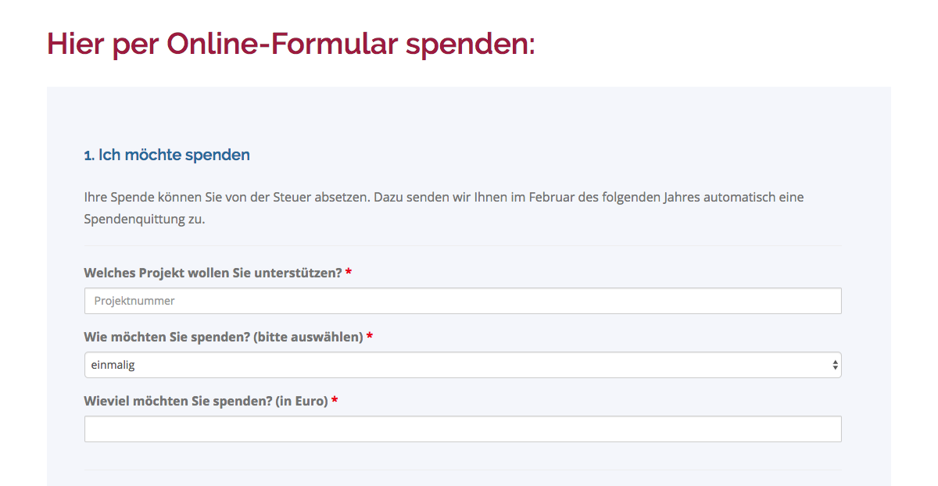The width and height of the screenshot is (938, 486).
Task: Click the '(in Euro)' hint in the amount label
Action: 302,401
